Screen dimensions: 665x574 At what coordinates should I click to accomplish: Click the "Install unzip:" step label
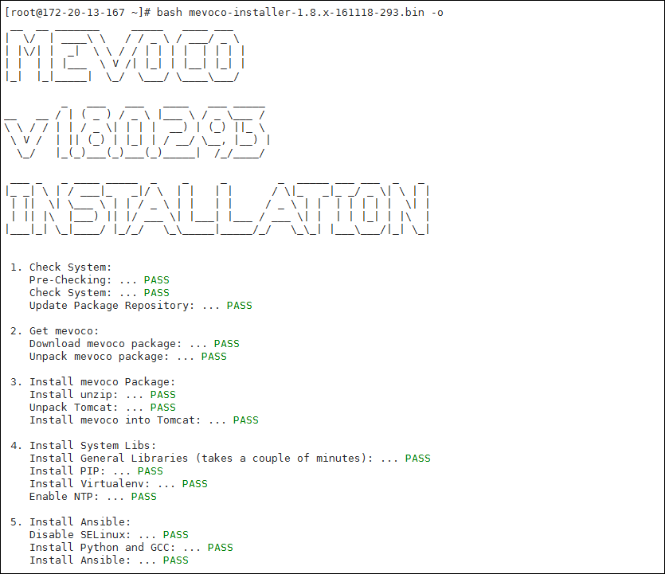[x=74, y=394]
